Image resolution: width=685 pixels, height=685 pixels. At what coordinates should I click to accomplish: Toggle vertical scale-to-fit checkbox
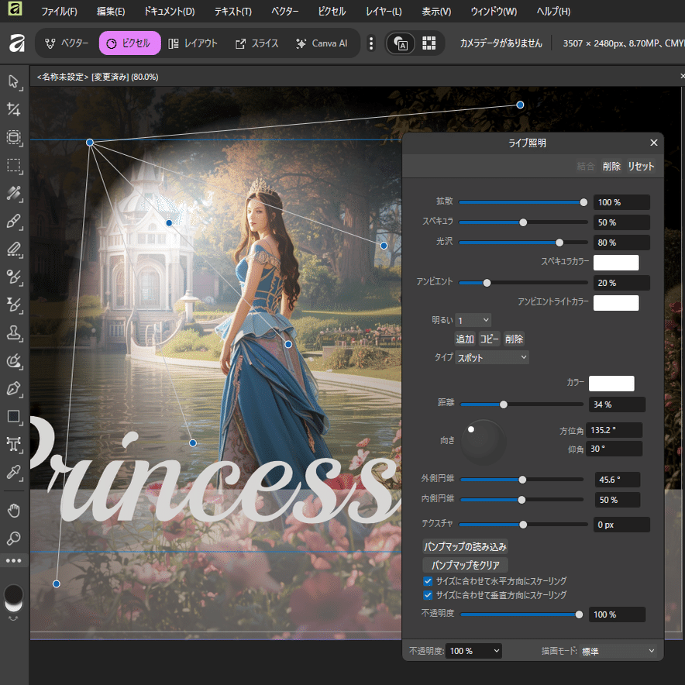coord(428,595)
